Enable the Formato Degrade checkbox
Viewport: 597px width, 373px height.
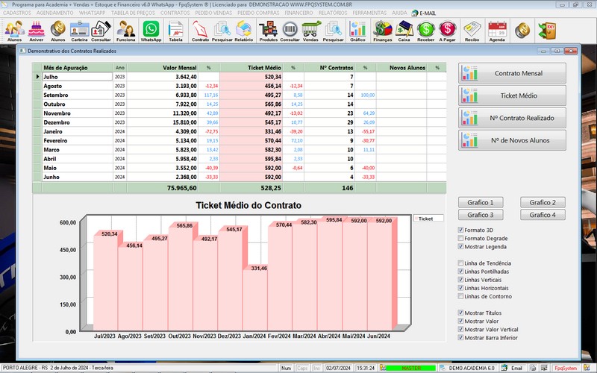(x=460, y=238)
